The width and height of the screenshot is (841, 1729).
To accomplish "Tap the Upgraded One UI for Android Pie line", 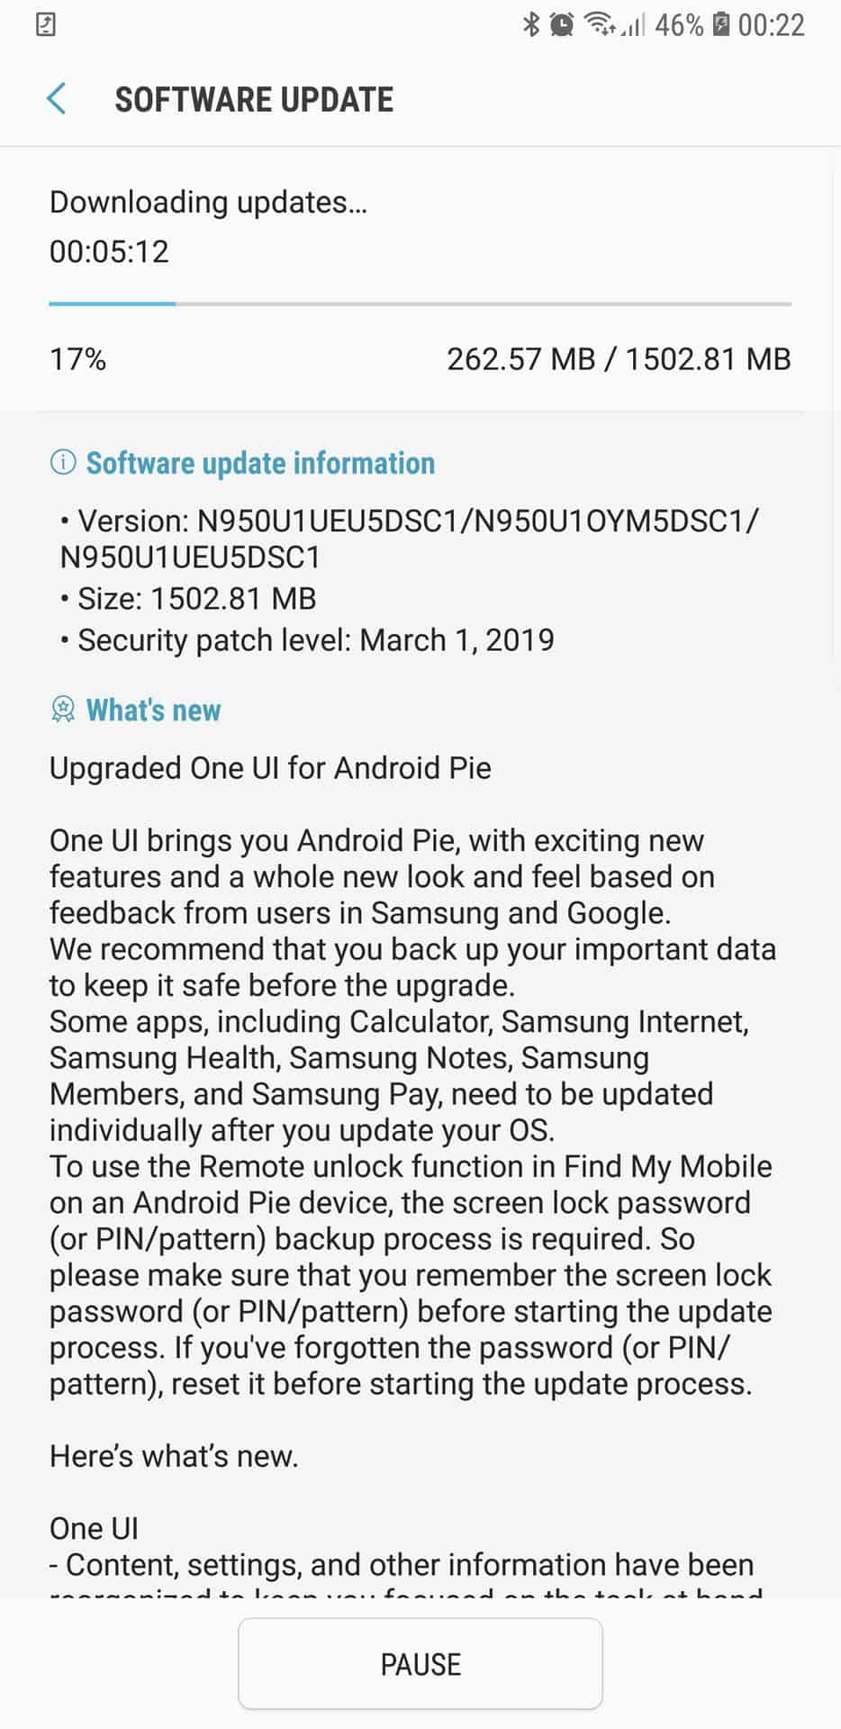I will 270,768.
